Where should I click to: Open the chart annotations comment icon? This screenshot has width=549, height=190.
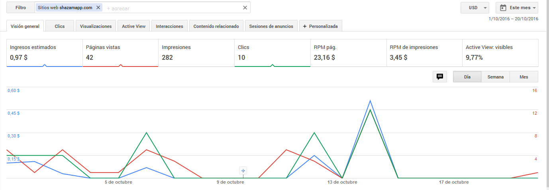[440, 77]
